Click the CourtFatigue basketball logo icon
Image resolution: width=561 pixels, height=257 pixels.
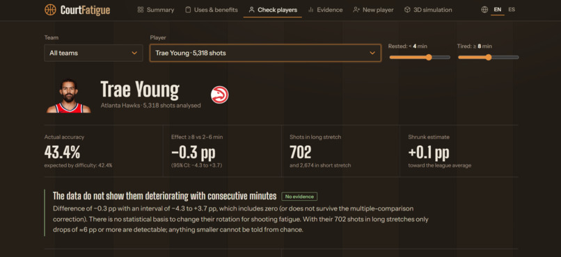(x=50, y=10)
